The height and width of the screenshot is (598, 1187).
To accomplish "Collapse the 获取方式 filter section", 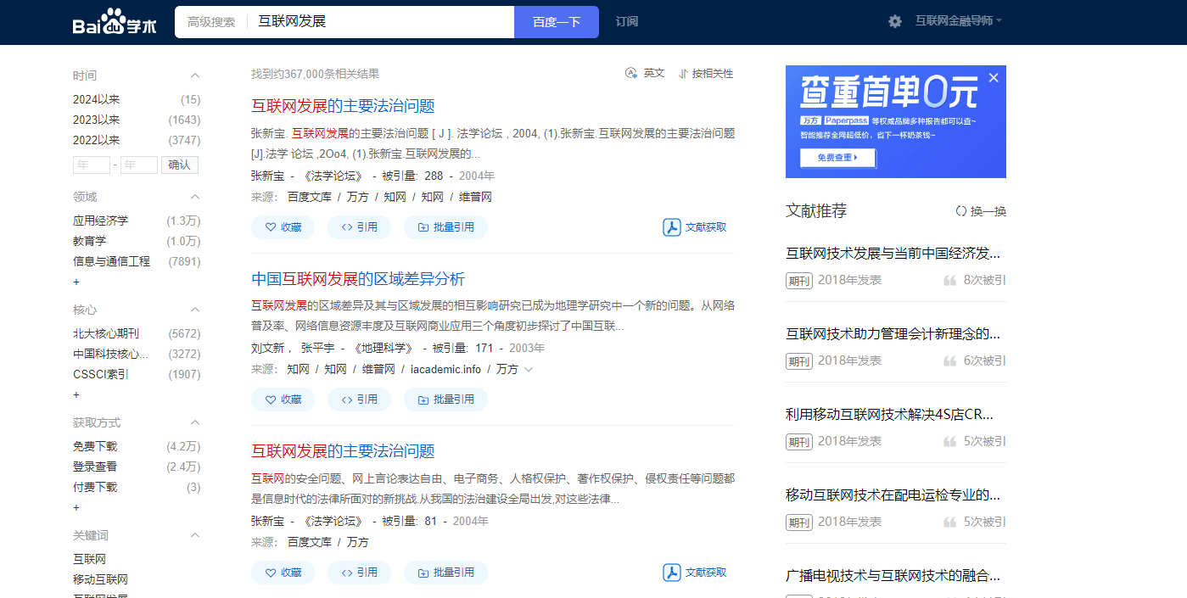I will (x=195, y=422).
